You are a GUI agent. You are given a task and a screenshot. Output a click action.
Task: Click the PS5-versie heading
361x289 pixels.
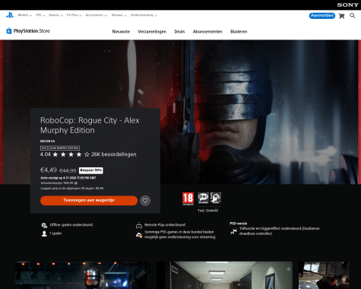click(x=239, y=224)
